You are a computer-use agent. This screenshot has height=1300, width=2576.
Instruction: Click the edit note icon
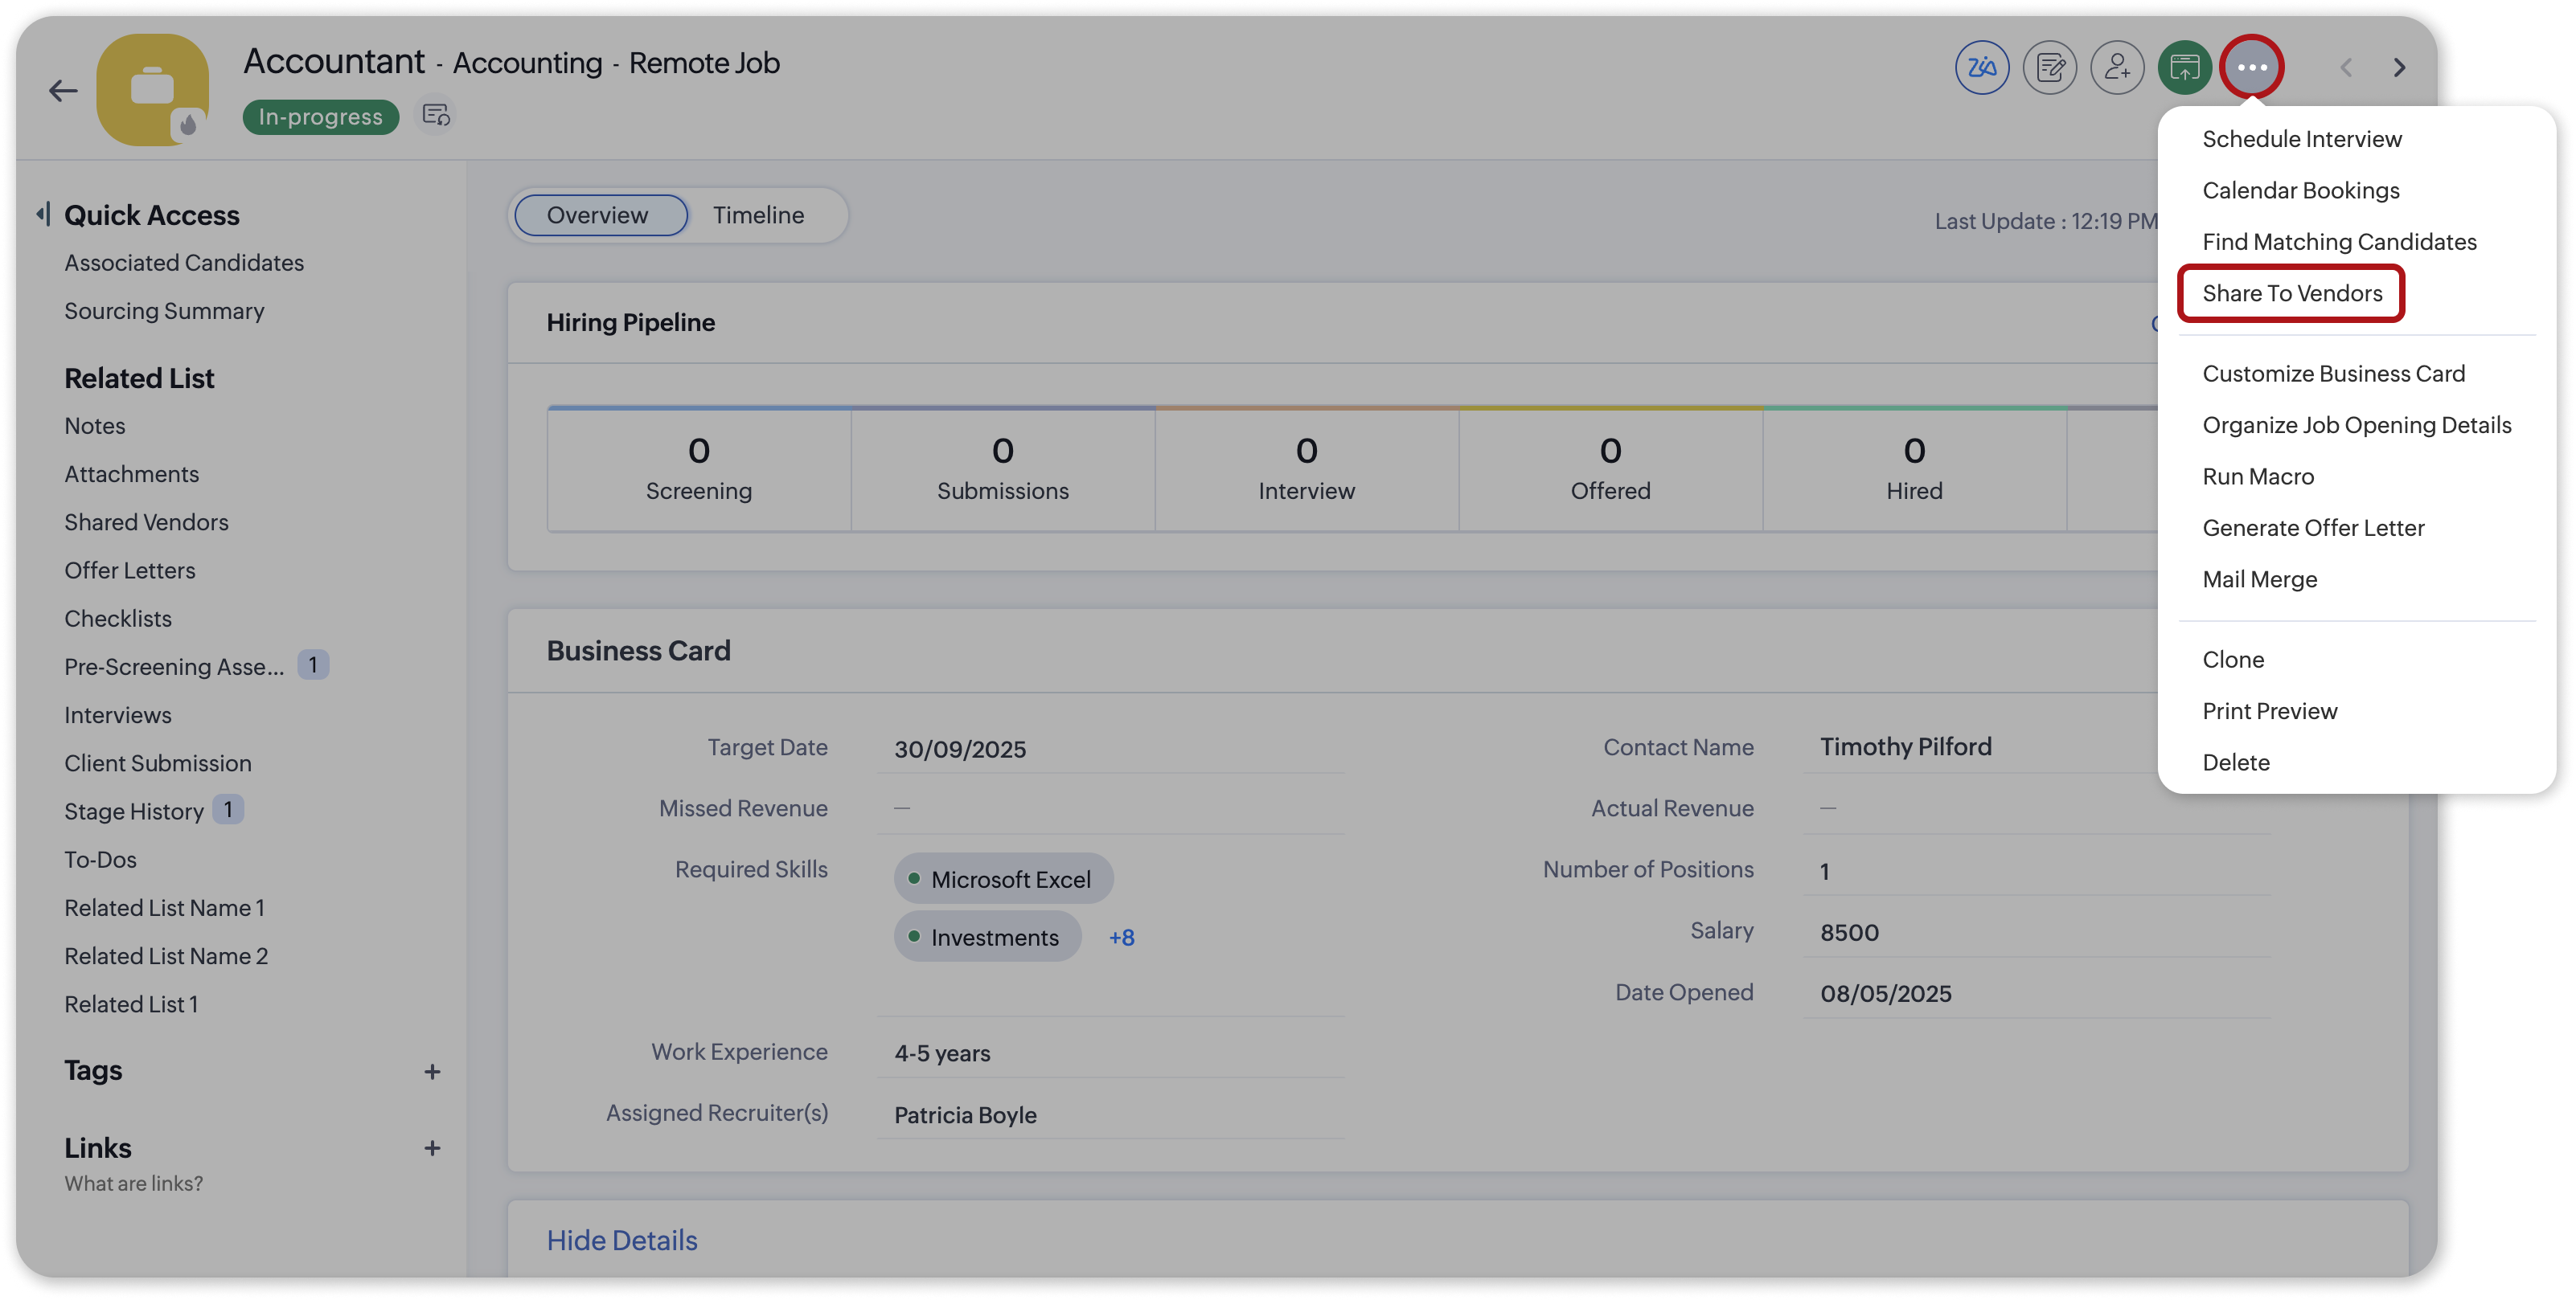[2049, 68]
